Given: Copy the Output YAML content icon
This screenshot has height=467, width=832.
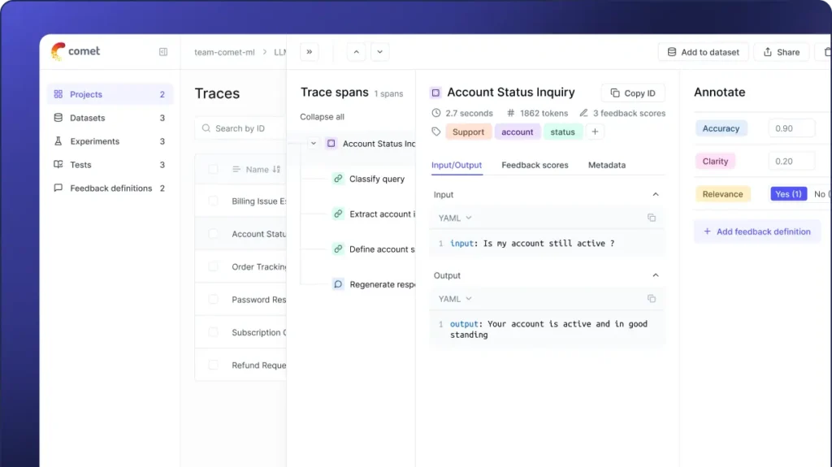Looking at the screenshot, I should [651, 299].
